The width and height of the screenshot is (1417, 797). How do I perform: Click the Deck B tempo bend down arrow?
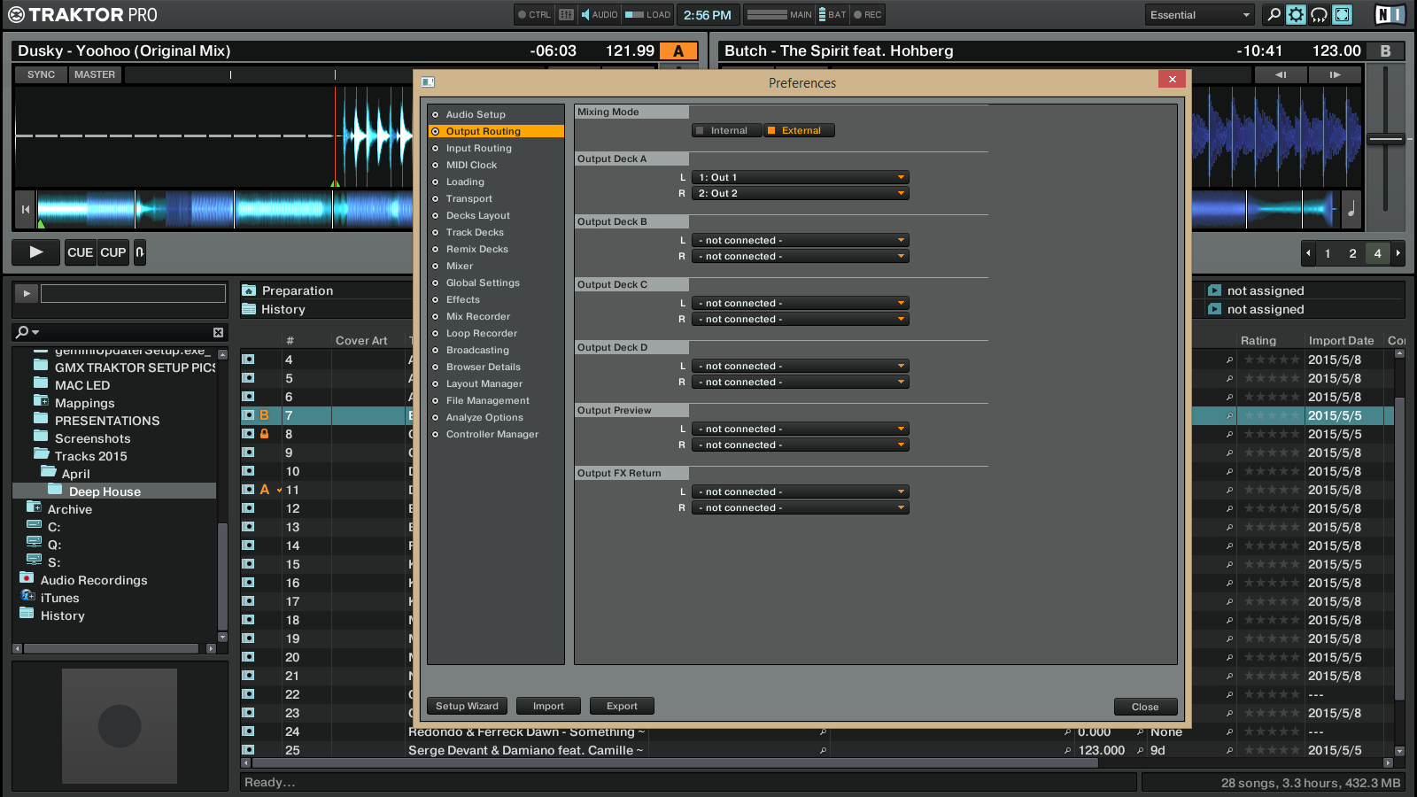1281,75
